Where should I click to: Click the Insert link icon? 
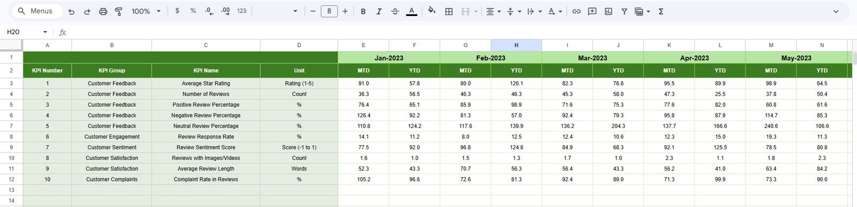pos(576,11)
